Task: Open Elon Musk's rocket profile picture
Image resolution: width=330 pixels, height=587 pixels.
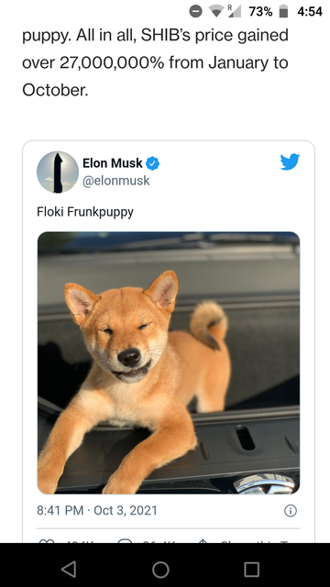Action: point(58,172)
